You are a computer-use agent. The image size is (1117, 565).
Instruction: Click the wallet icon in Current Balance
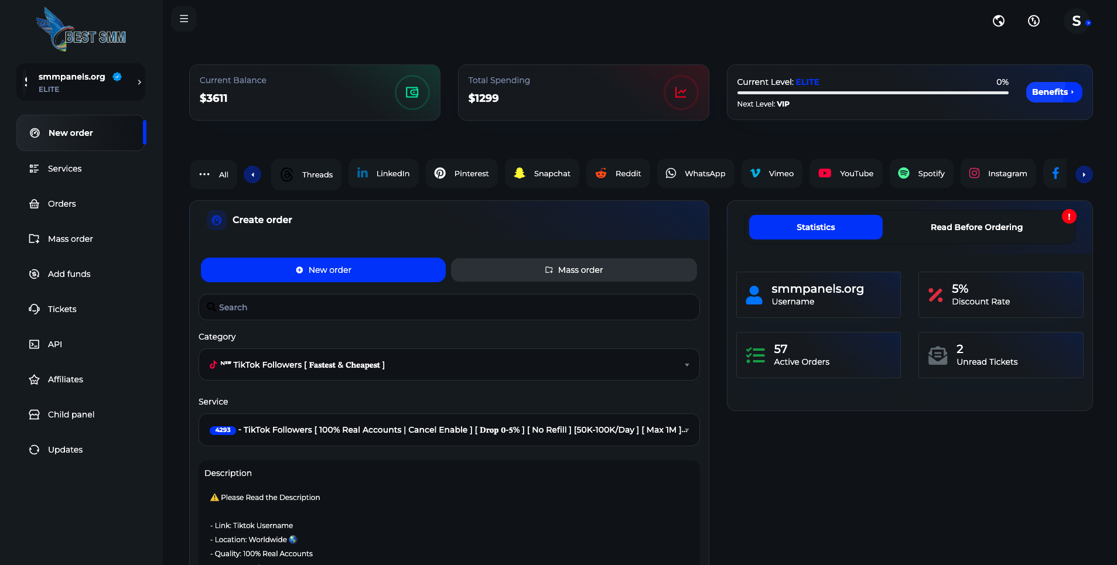[x=412, y=93]
